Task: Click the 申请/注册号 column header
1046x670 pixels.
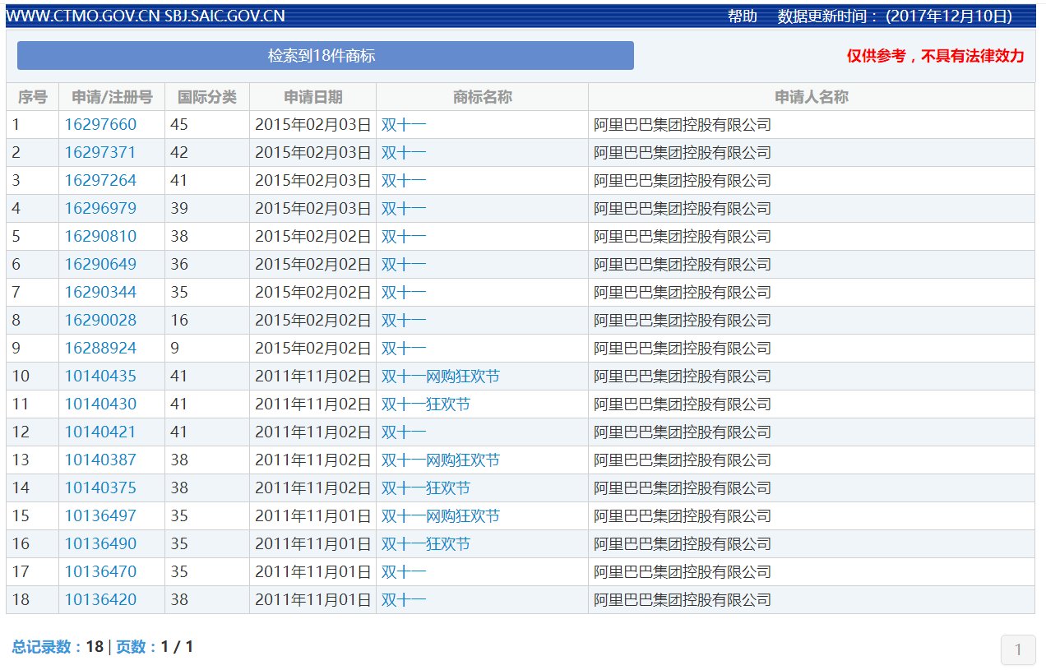Action: pos(112,97)
